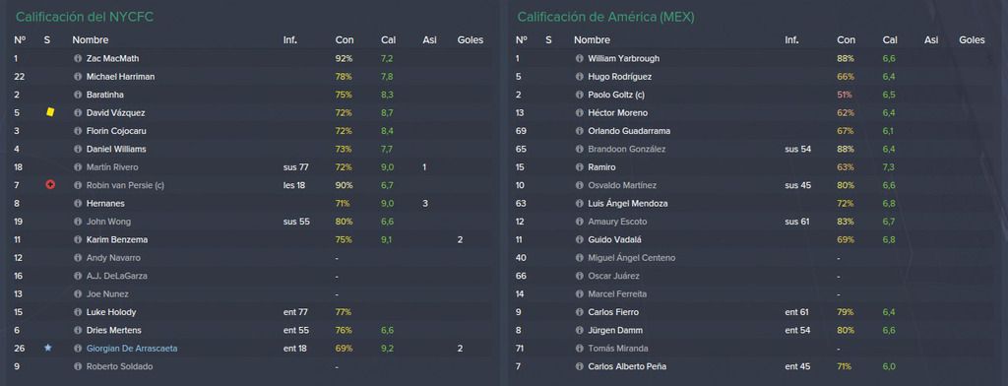Click the Nombre header in the América table
Screen dimensions: 1008x386
[x=592, y=40]
